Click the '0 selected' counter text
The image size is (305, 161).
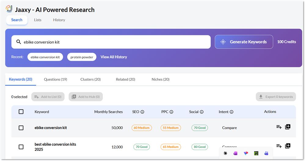(19, 96)
